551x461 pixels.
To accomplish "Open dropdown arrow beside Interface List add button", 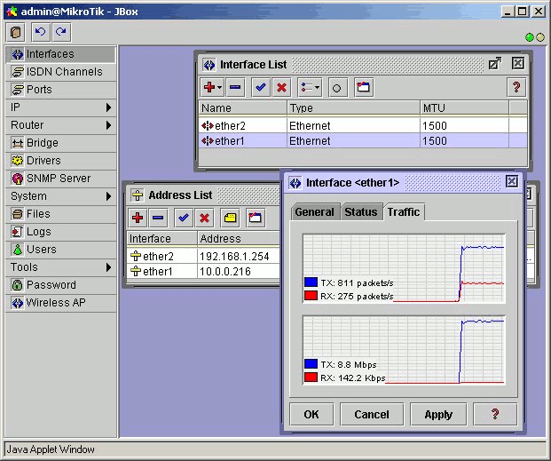I will tap(220, 87).
